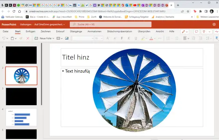Viewport: 219px width, 140px height.
Task: Click the red Delete X icon
Action: pyautogui.click(x=28, y=38)
